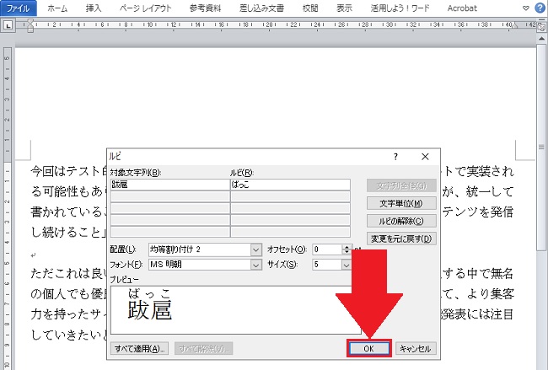Viewport: 548px width, 370px height.
Task: Open the 表示 tab
Action: (344, 8)
